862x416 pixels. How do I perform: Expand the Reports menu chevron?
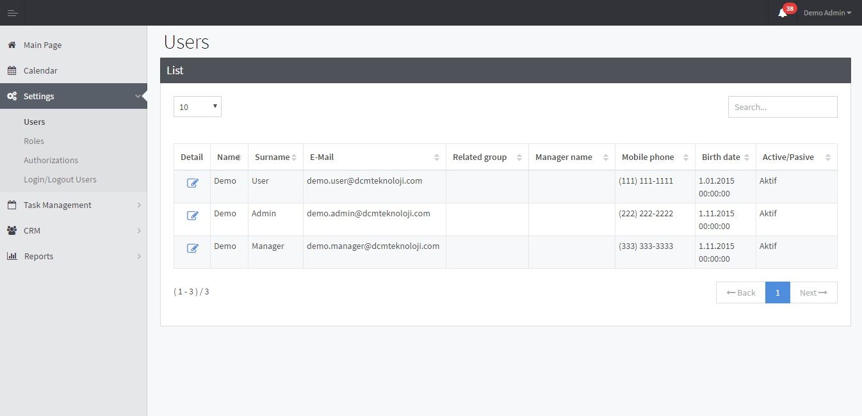pyautogui.click(x=138, y=256)
